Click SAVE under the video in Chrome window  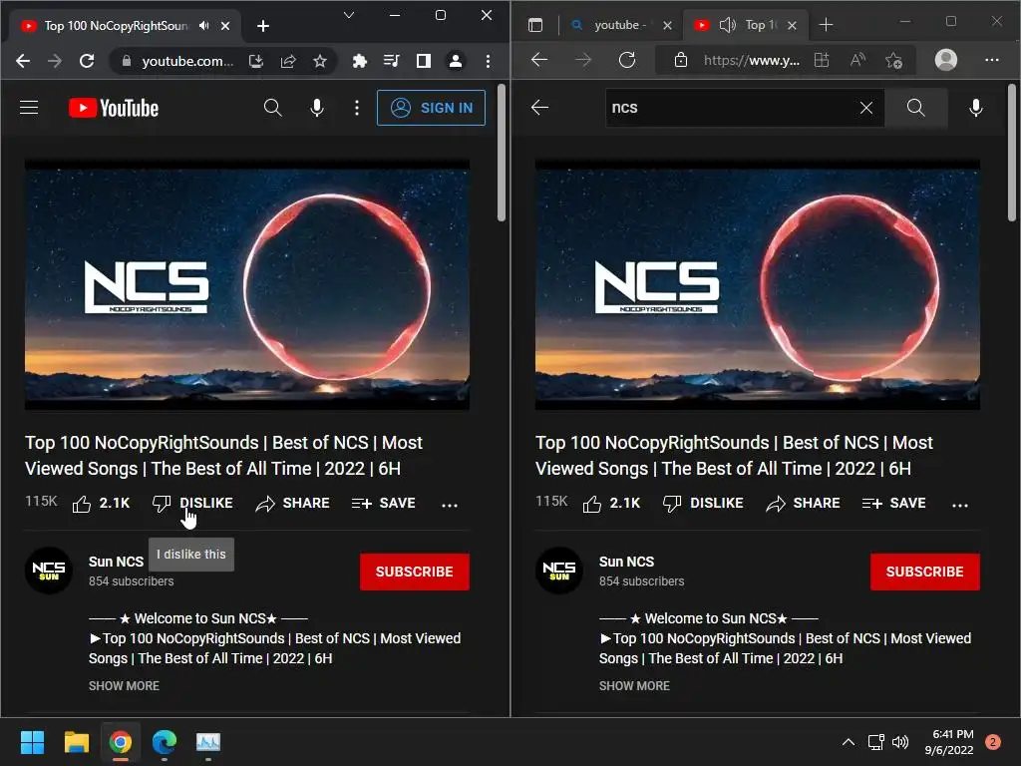click(x=384, y=504)
